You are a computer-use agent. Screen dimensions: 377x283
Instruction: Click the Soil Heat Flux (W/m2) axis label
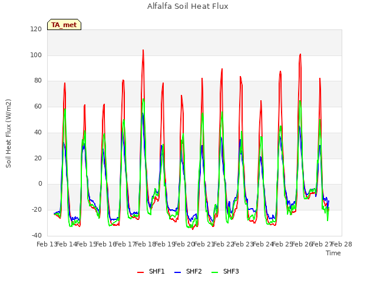(x=8, y=133)
